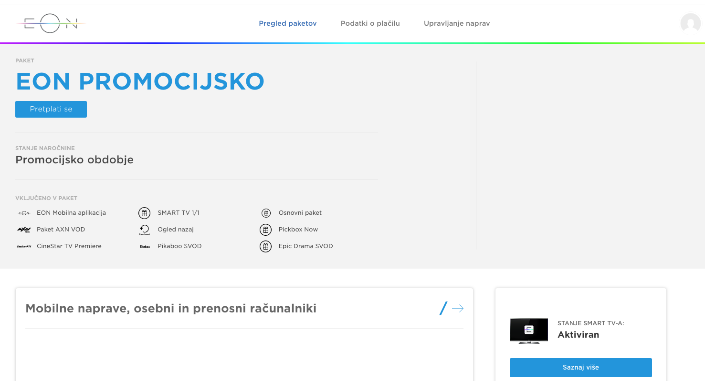Click the VKLJUČENO V PAKET label
The image size is (705, 381).
pos(46,198)
